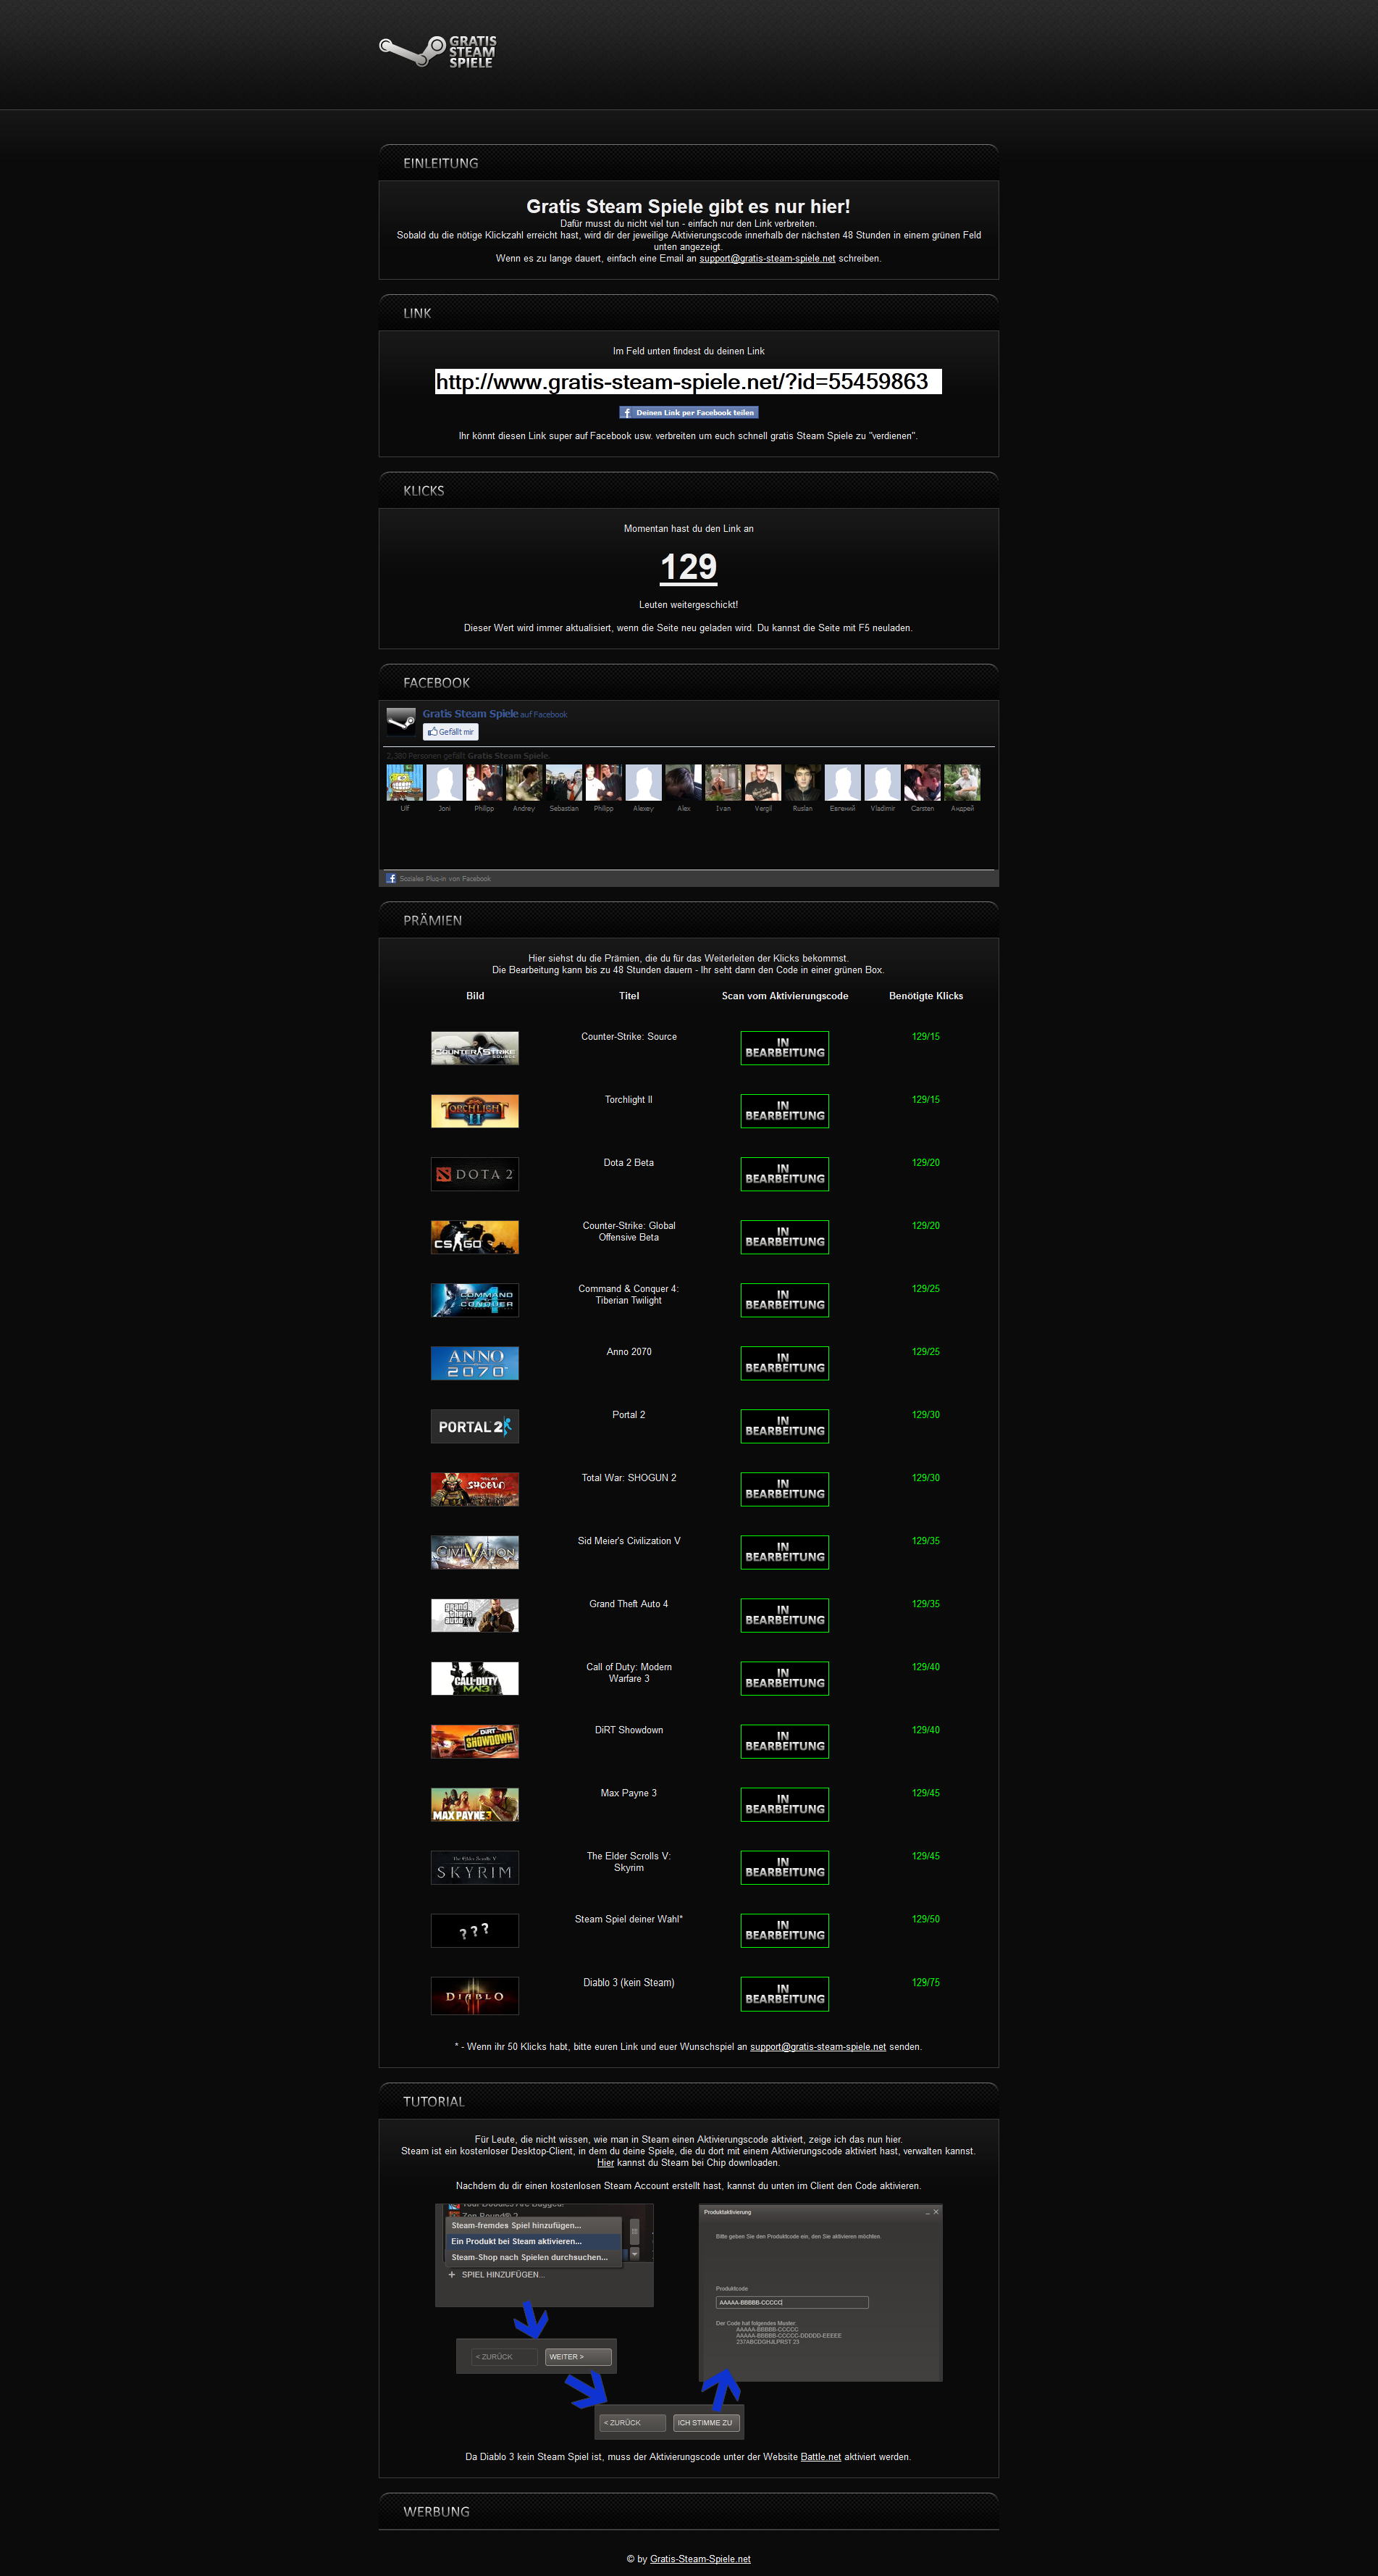
Task: Open Vergil's Facebook profile picture
Action: 762,783
